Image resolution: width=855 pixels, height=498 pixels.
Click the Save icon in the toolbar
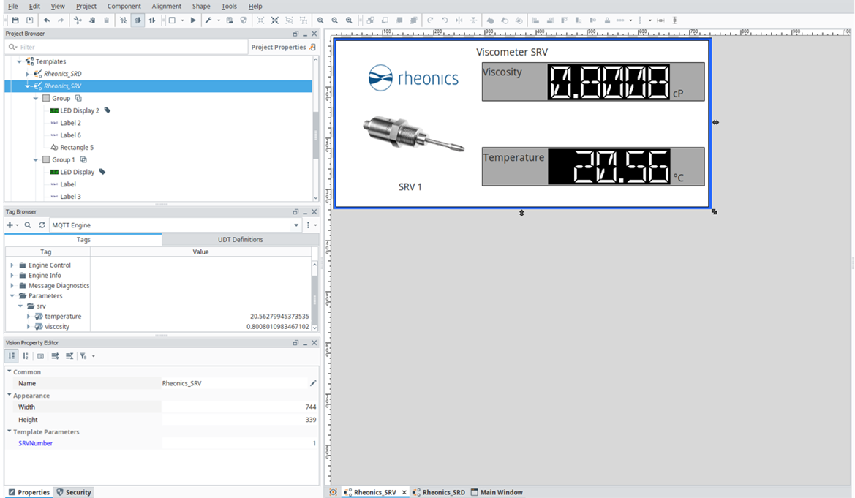click(x=15, y=20)
